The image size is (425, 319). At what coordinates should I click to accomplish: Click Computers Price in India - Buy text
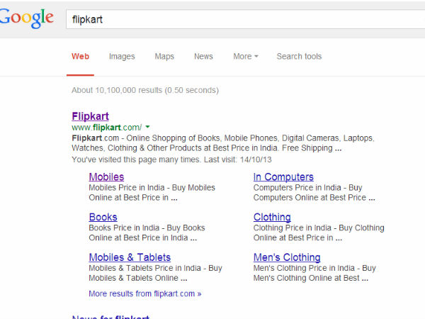pos(307,188)
